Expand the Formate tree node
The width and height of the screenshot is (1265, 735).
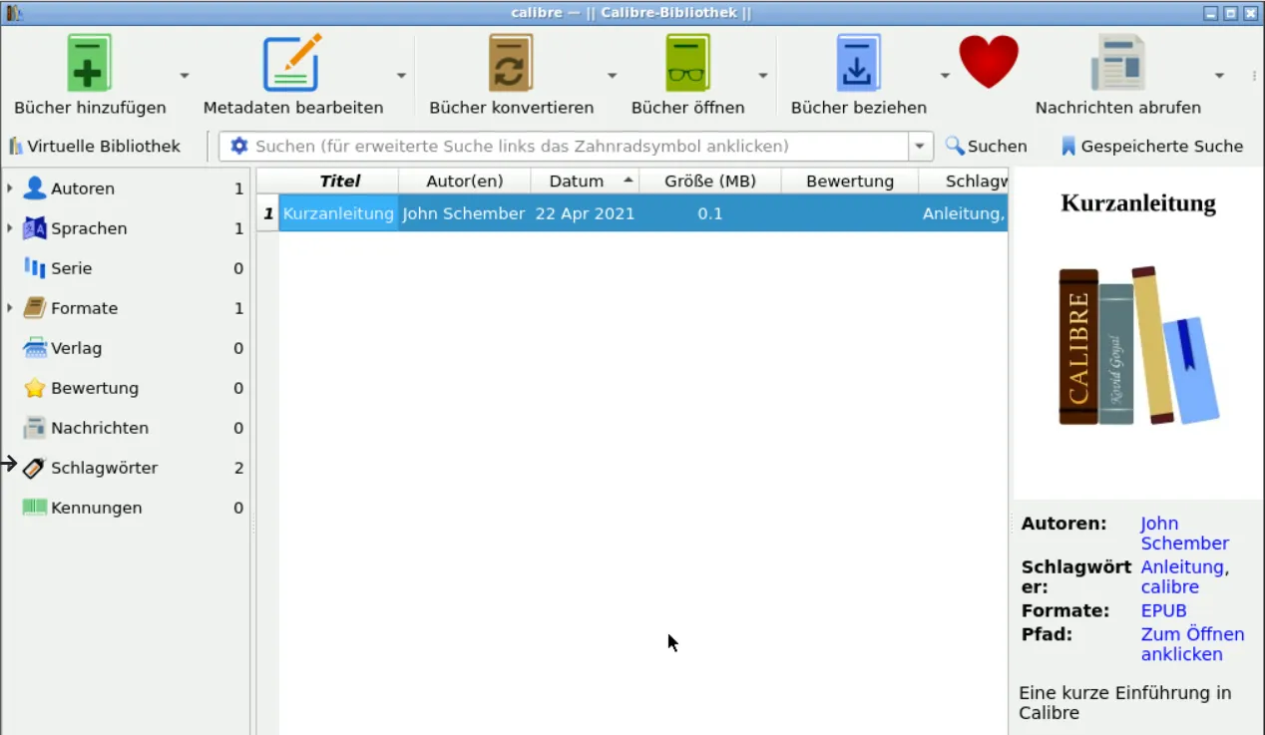9,307
